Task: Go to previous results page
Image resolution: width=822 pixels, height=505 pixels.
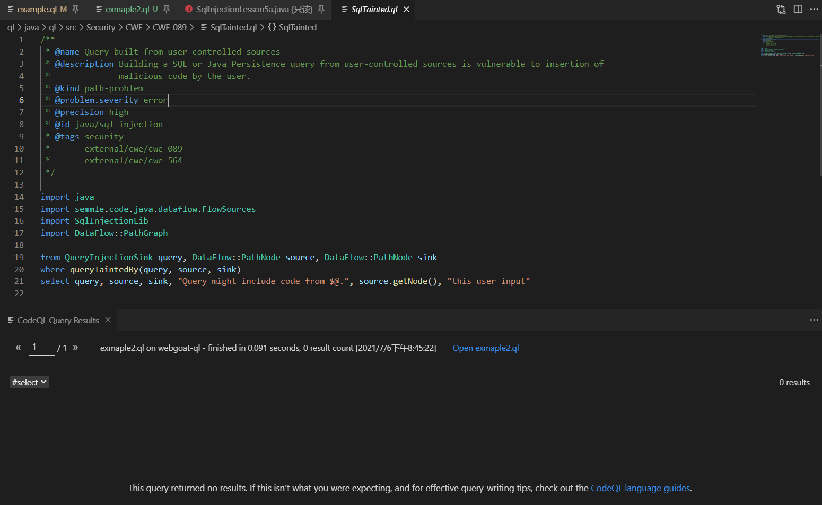Action: tap(18, 348)
